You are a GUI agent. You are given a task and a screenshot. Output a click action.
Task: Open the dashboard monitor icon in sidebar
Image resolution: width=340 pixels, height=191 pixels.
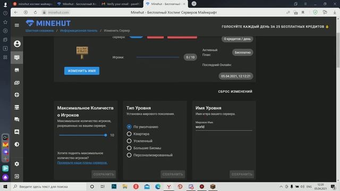tap(16, 57)
